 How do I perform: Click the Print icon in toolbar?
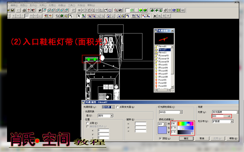pyautogui.click(x=24, y=10)
